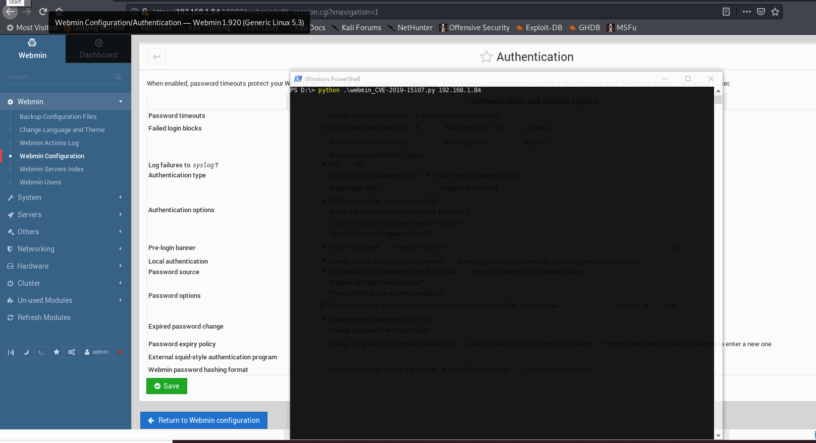Click the Start tooltip label at top-left
816x443 pixels.
[15, 3]
